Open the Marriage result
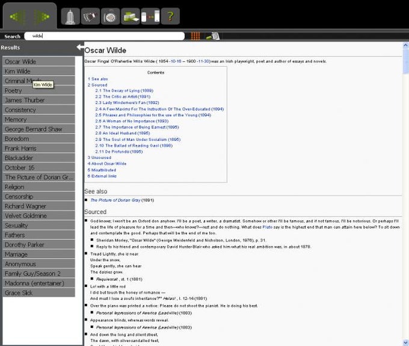Screen dimensions: 409x346 pos(38,255)
